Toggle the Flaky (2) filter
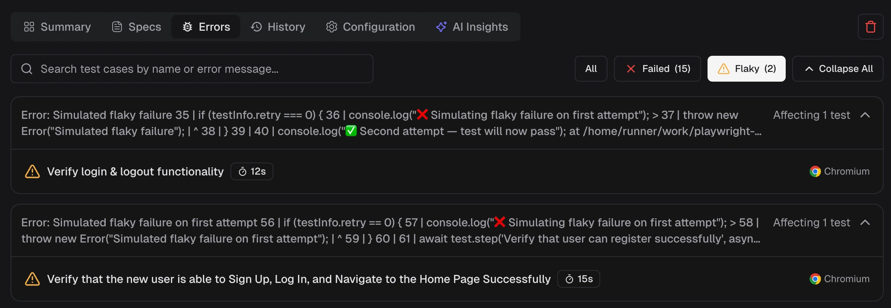The width and height of the screenshot is (891, 308). [x=746, y=69]
